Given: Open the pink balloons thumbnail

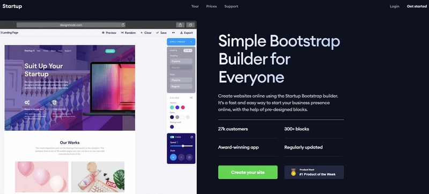Looking at the screenshot, I should [42, 177].
